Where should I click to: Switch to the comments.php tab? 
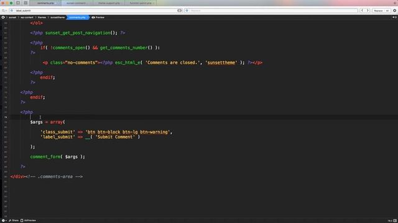coord(45,3)
